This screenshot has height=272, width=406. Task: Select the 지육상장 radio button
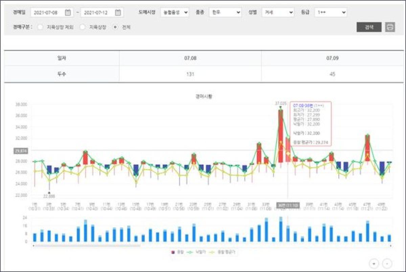[83, 27]
